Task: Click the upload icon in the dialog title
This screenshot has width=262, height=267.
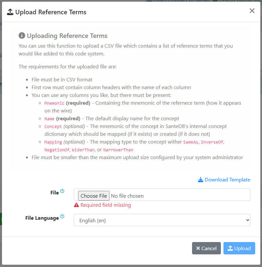Action: pos(10,12)
